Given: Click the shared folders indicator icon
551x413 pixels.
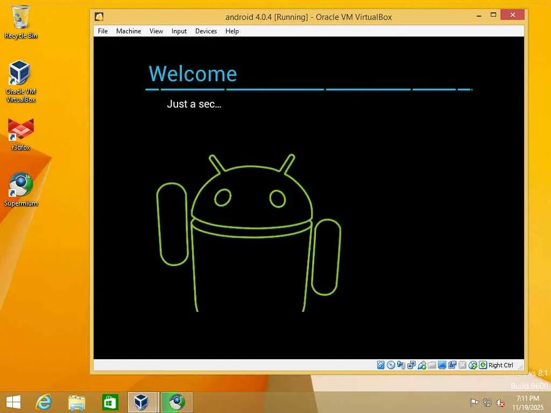Looking at the screenshot, I should pos(432,365).
